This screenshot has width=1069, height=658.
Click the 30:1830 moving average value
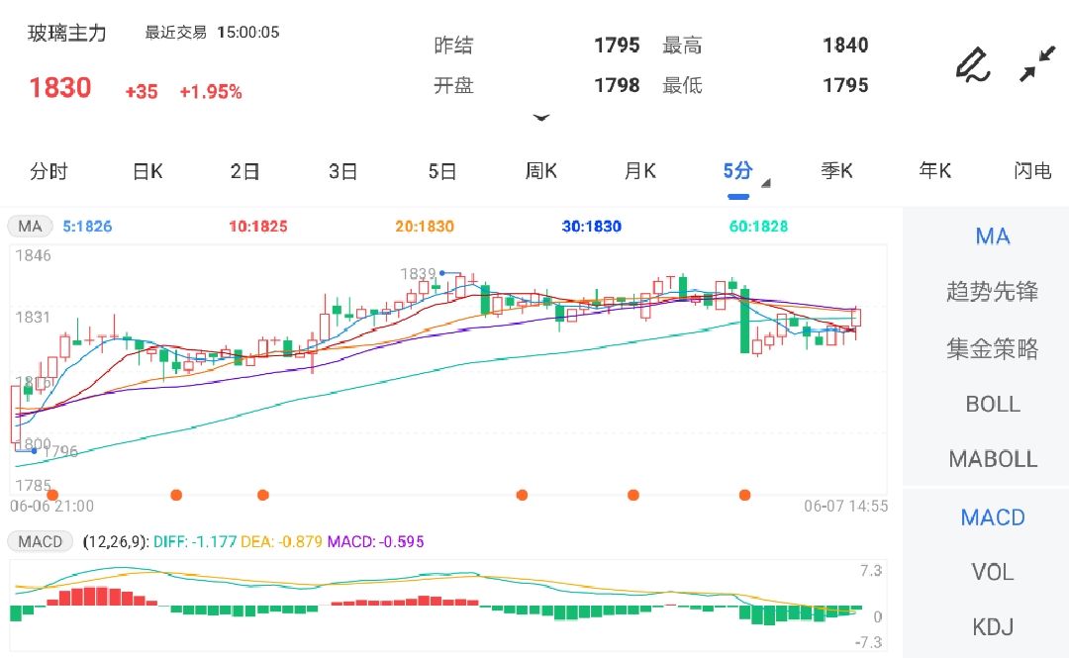[591, 227]
